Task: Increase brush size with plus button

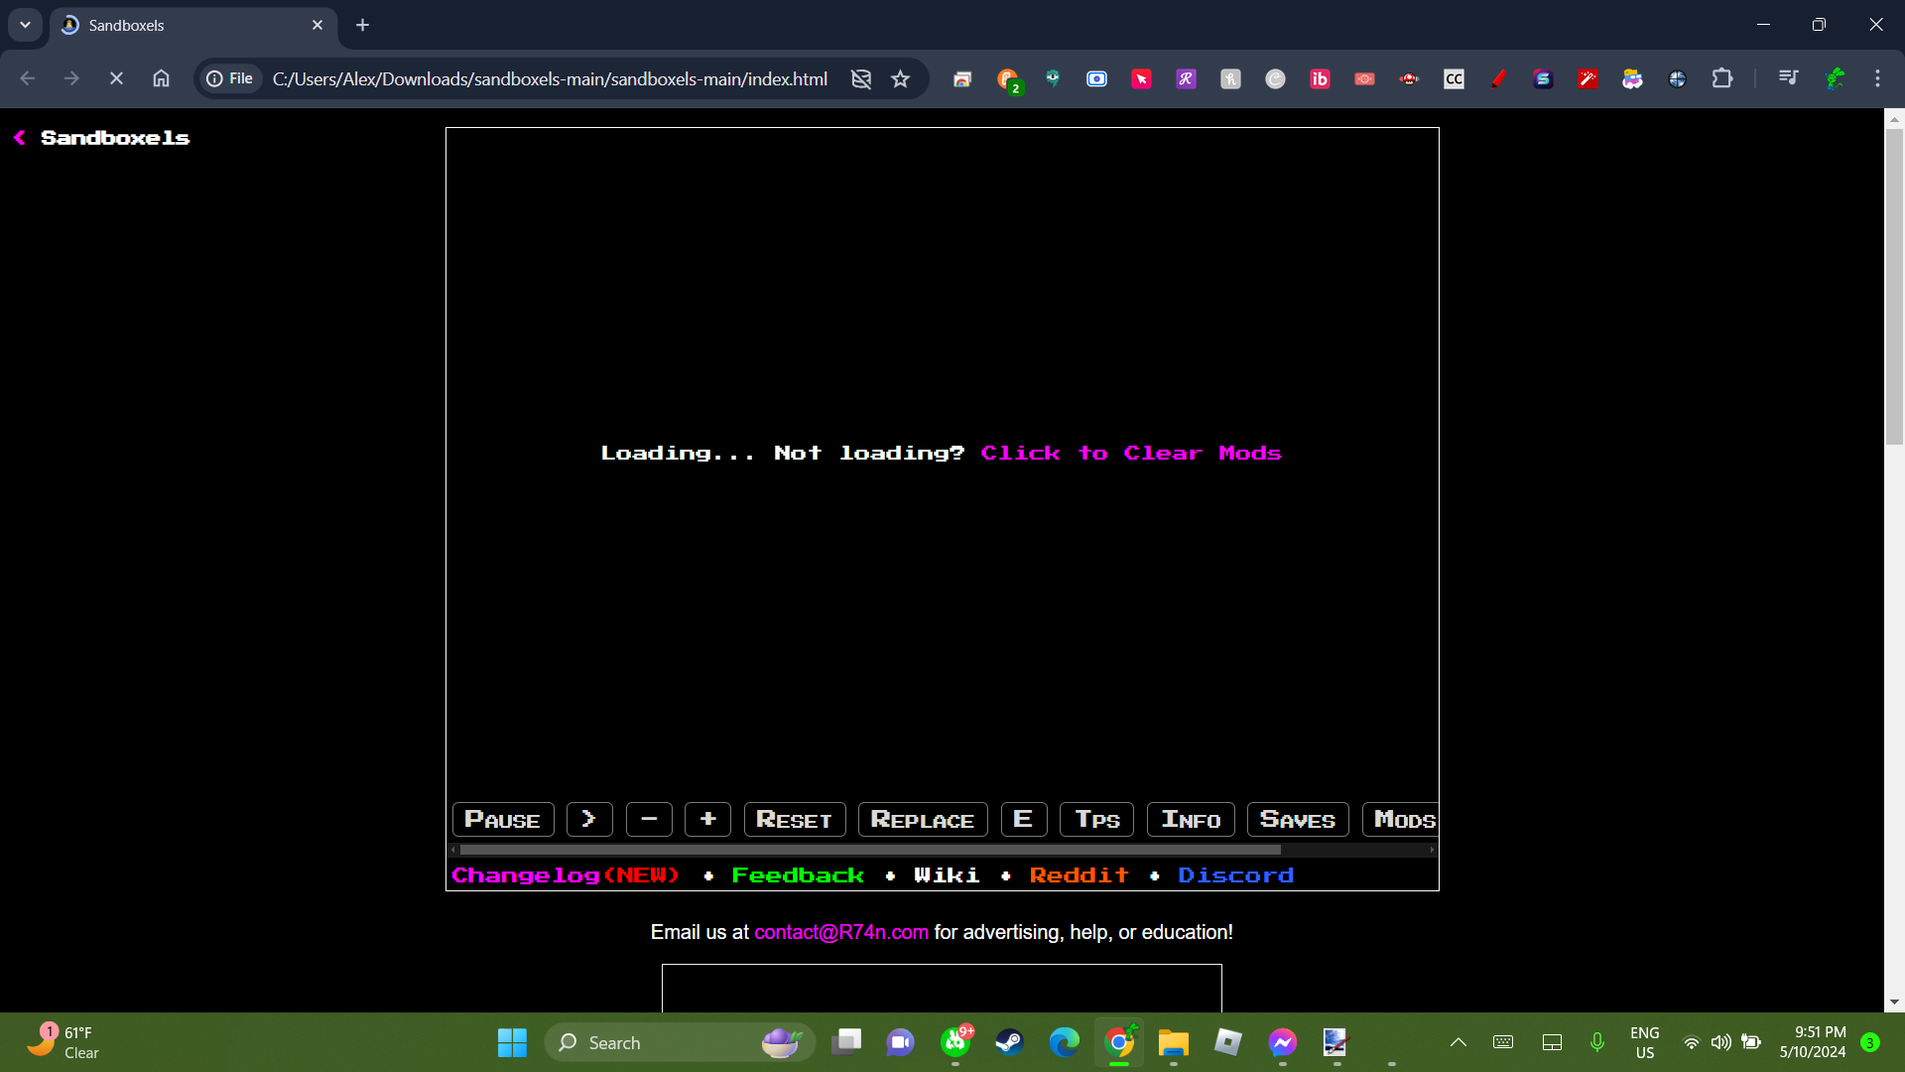Action: point(707,820)
